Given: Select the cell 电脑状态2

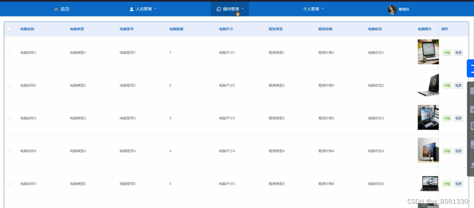Looking at the screenshot, I should click(376, 85).
